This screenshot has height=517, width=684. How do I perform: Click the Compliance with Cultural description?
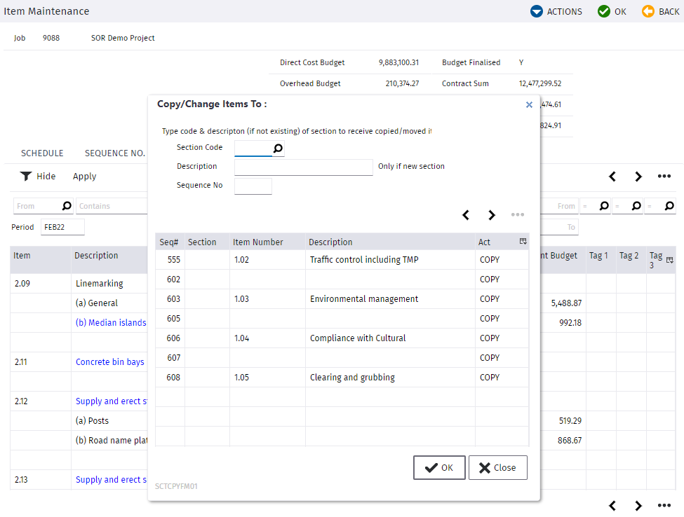coord(358,338)
